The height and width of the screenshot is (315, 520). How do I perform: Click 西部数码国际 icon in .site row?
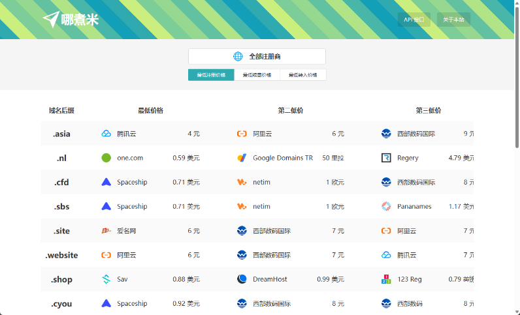click(242, 231)
